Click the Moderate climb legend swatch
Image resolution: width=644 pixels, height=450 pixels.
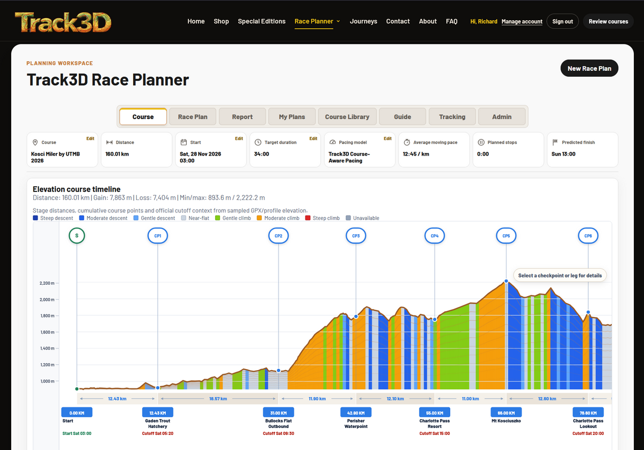coord(259,218)
